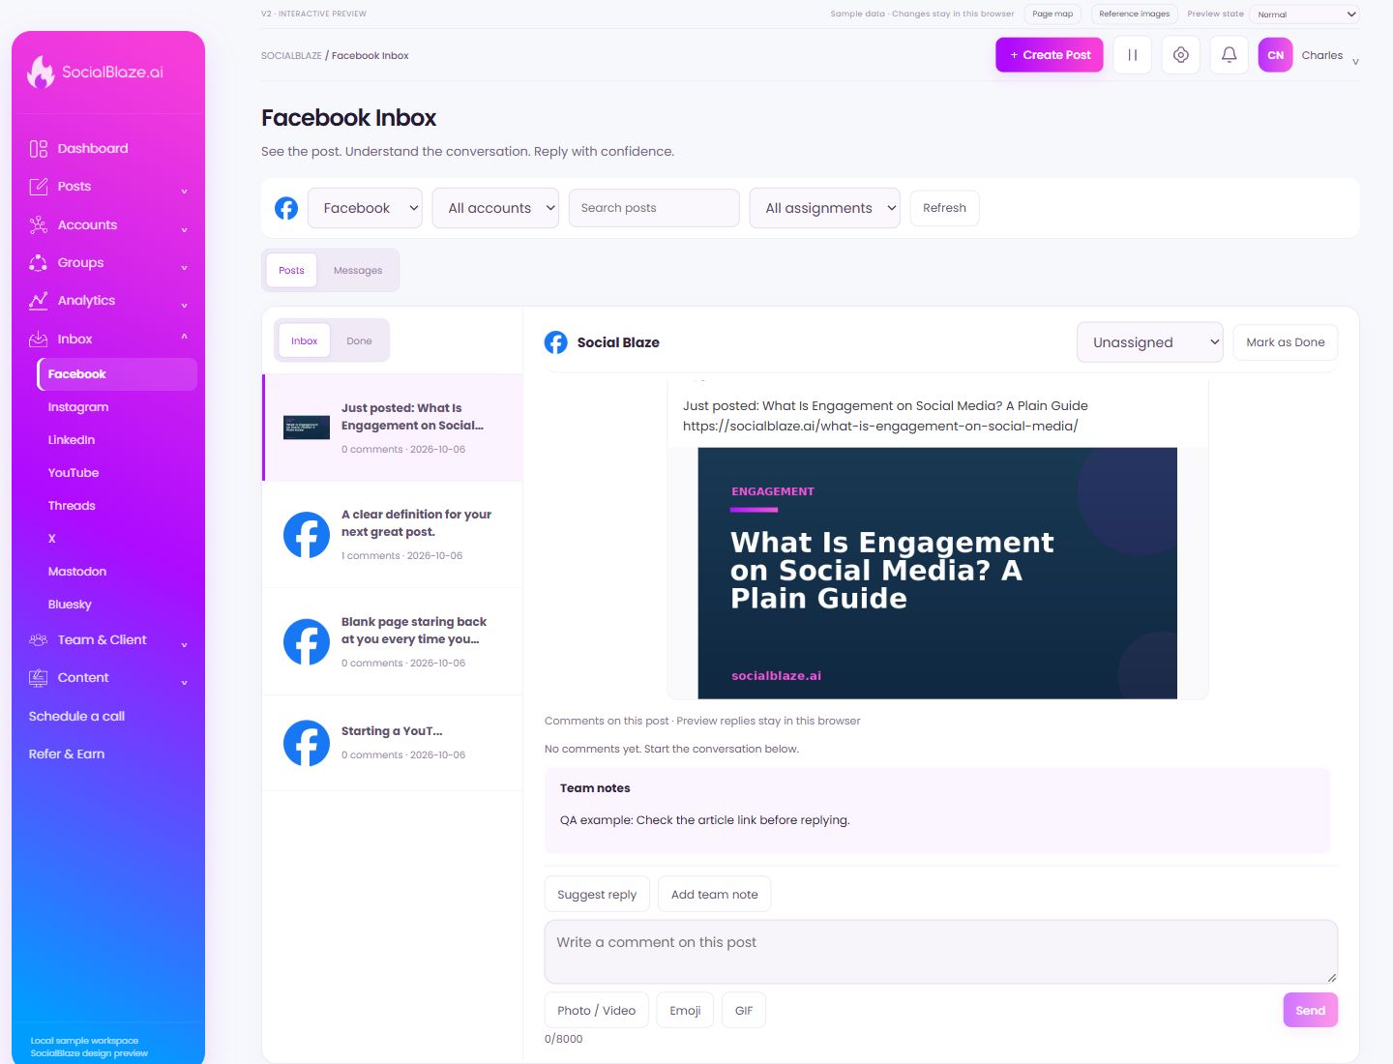Screen dimensions: 1393x1064
Task: Open LinkedIn inbox in sidebar
Action: (72, 440)
